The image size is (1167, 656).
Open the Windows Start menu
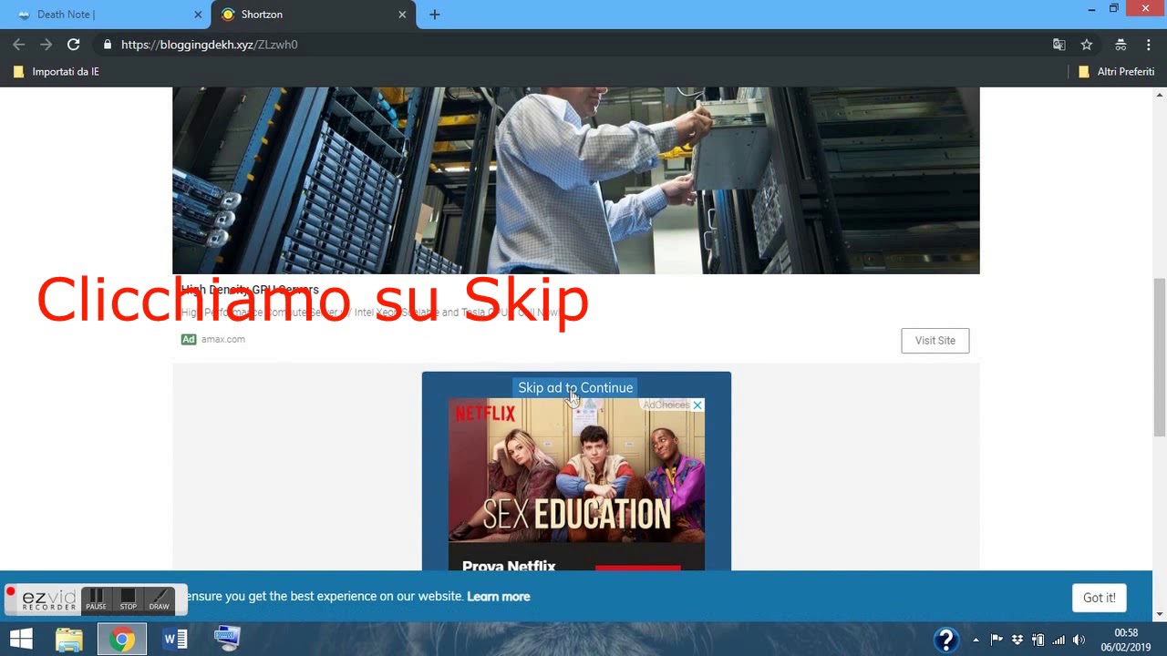pyautogui.click(x=21, y=639)
